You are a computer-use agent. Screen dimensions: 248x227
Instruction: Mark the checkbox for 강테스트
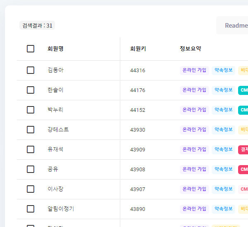[31, 130]
